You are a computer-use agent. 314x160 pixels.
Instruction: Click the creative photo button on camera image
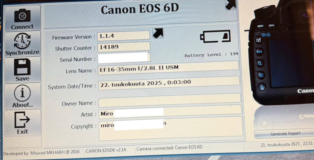tap(258, 40)
